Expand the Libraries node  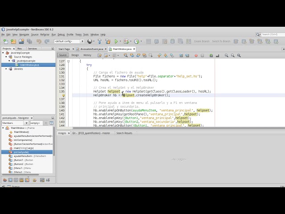(6, 69)
